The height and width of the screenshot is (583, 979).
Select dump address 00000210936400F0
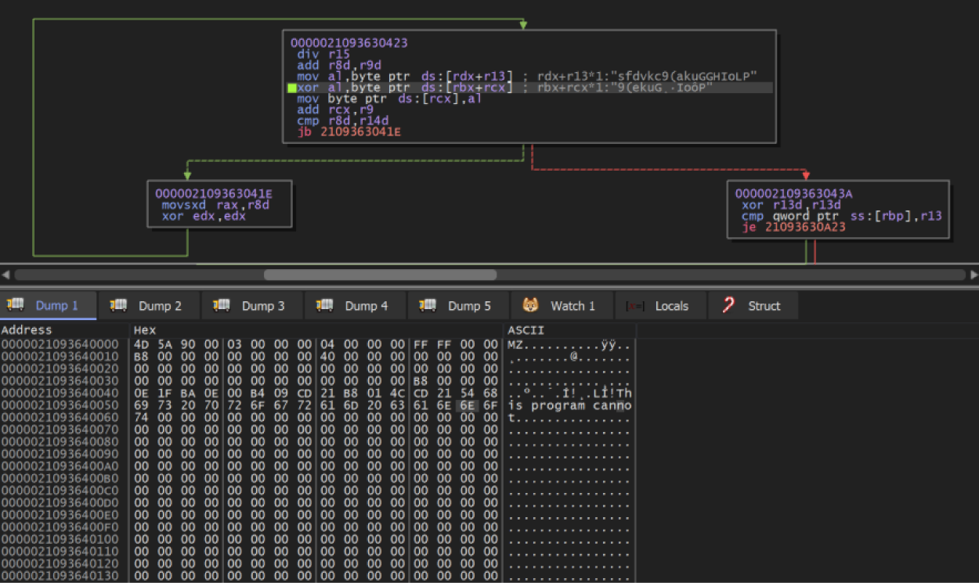[60, 527]
